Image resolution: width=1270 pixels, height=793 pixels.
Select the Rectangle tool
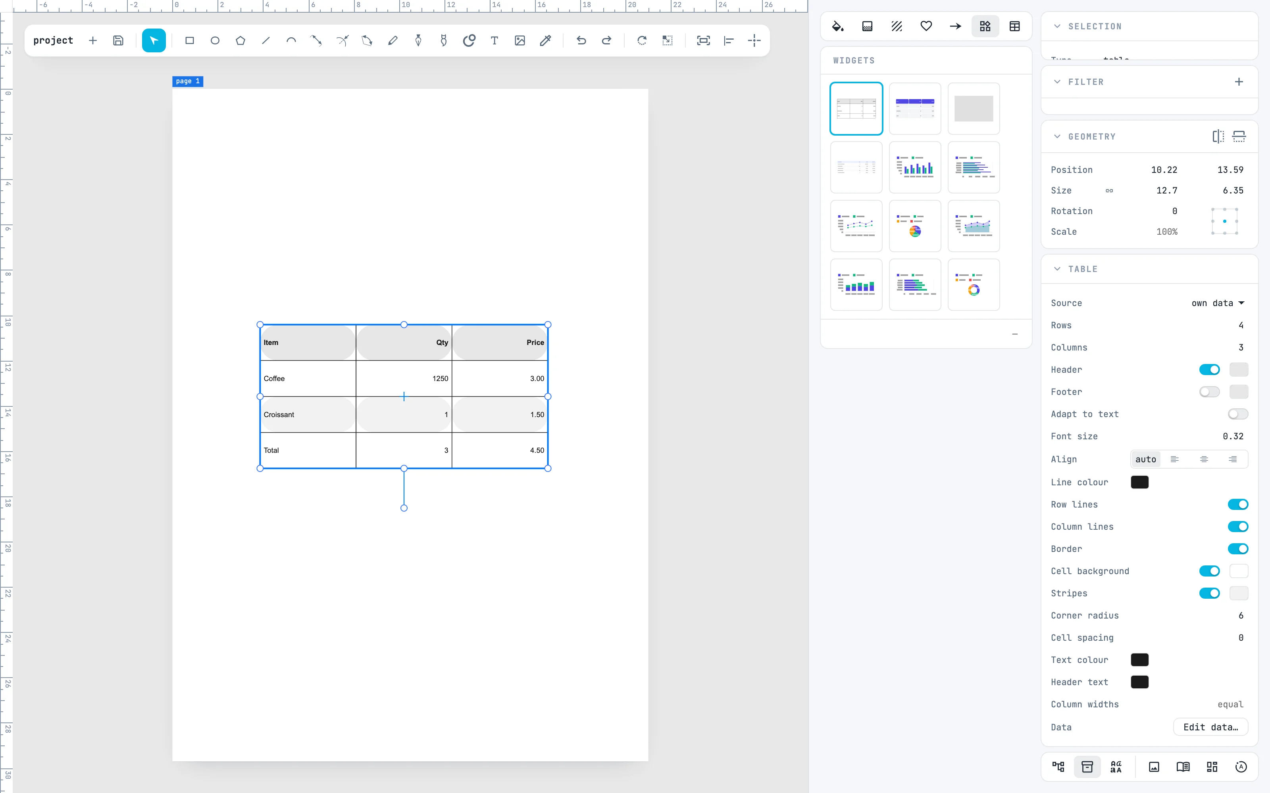pyautogui.click(x=189, y=40)
